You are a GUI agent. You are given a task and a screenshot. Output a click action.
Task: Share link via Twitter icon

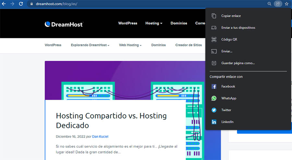pos(214,110)
